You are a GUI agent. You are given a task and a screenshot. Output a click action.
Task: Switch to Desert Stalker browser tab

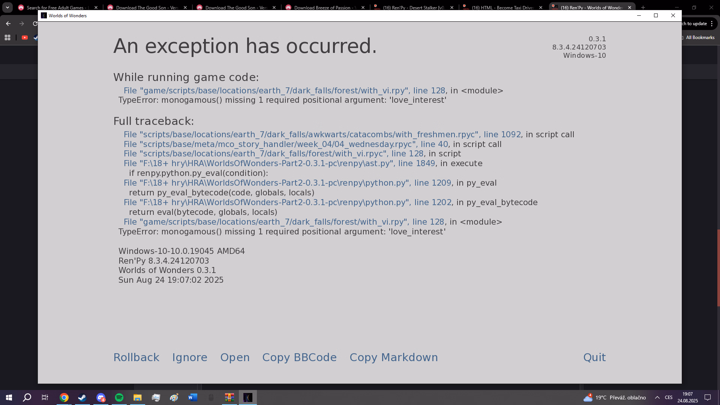[413, 7]
